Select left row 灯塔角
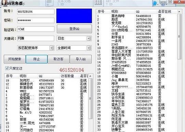 [x=47, y=109]
